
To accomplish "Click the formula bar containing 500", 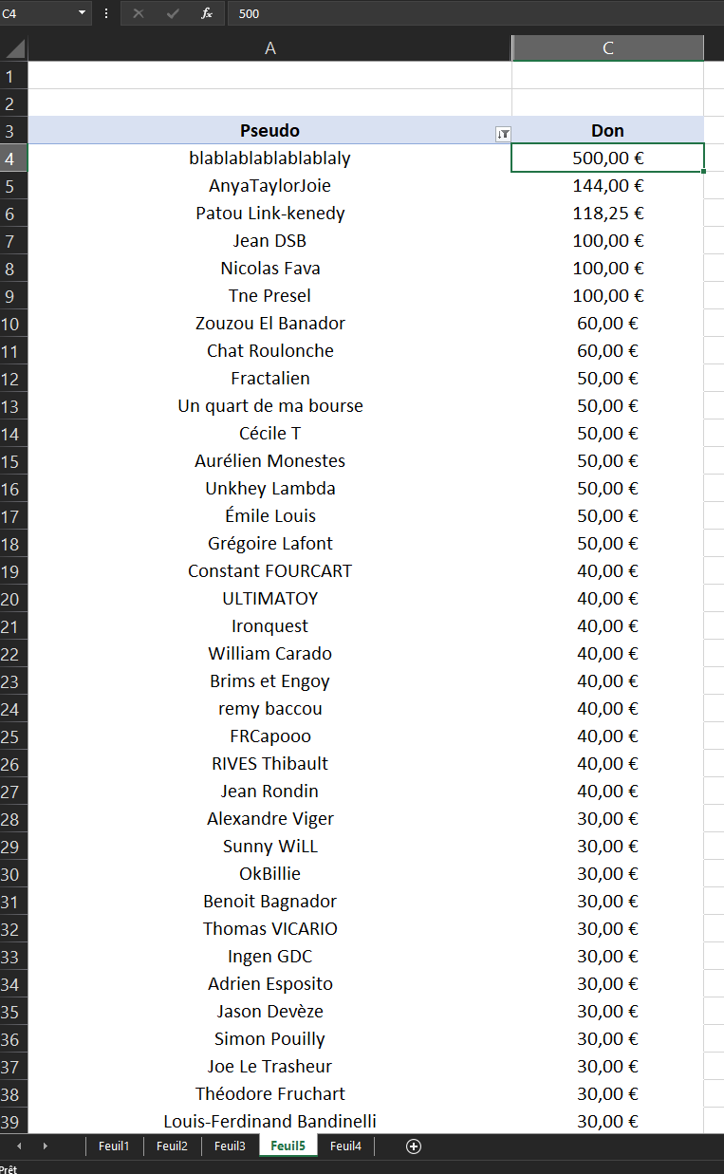I will coord(474,13).
